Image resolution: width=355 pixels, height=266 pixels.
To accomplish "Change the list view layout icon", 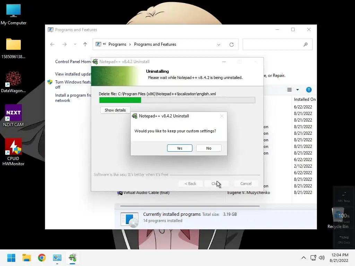I will tap(289, 90).
